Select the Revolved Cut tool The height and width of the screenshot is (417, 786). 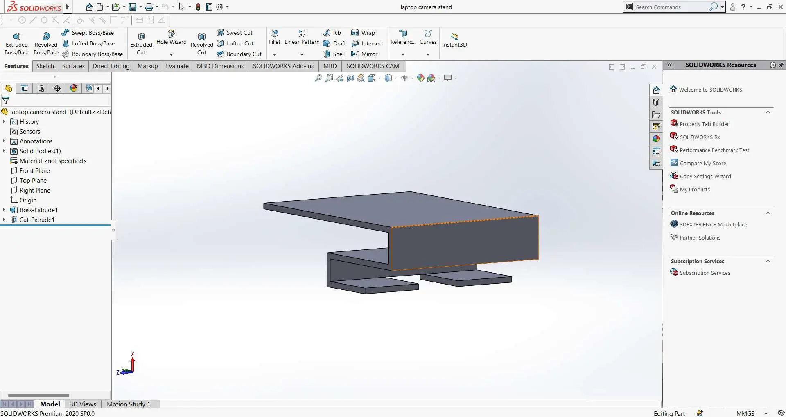(x=202, y=44)
